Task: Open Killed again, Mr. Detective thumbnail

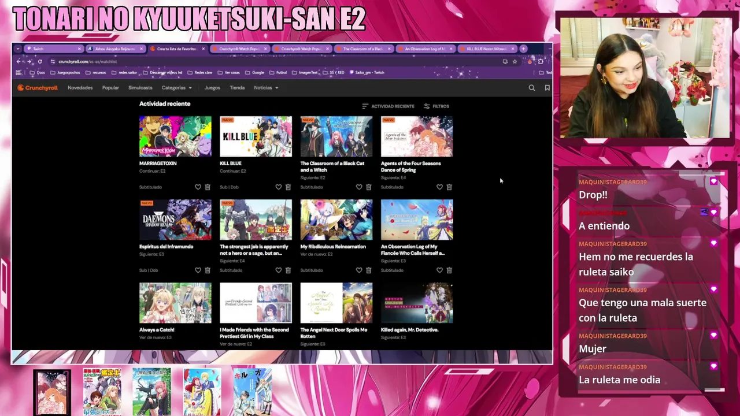Action: click(417, 303)
